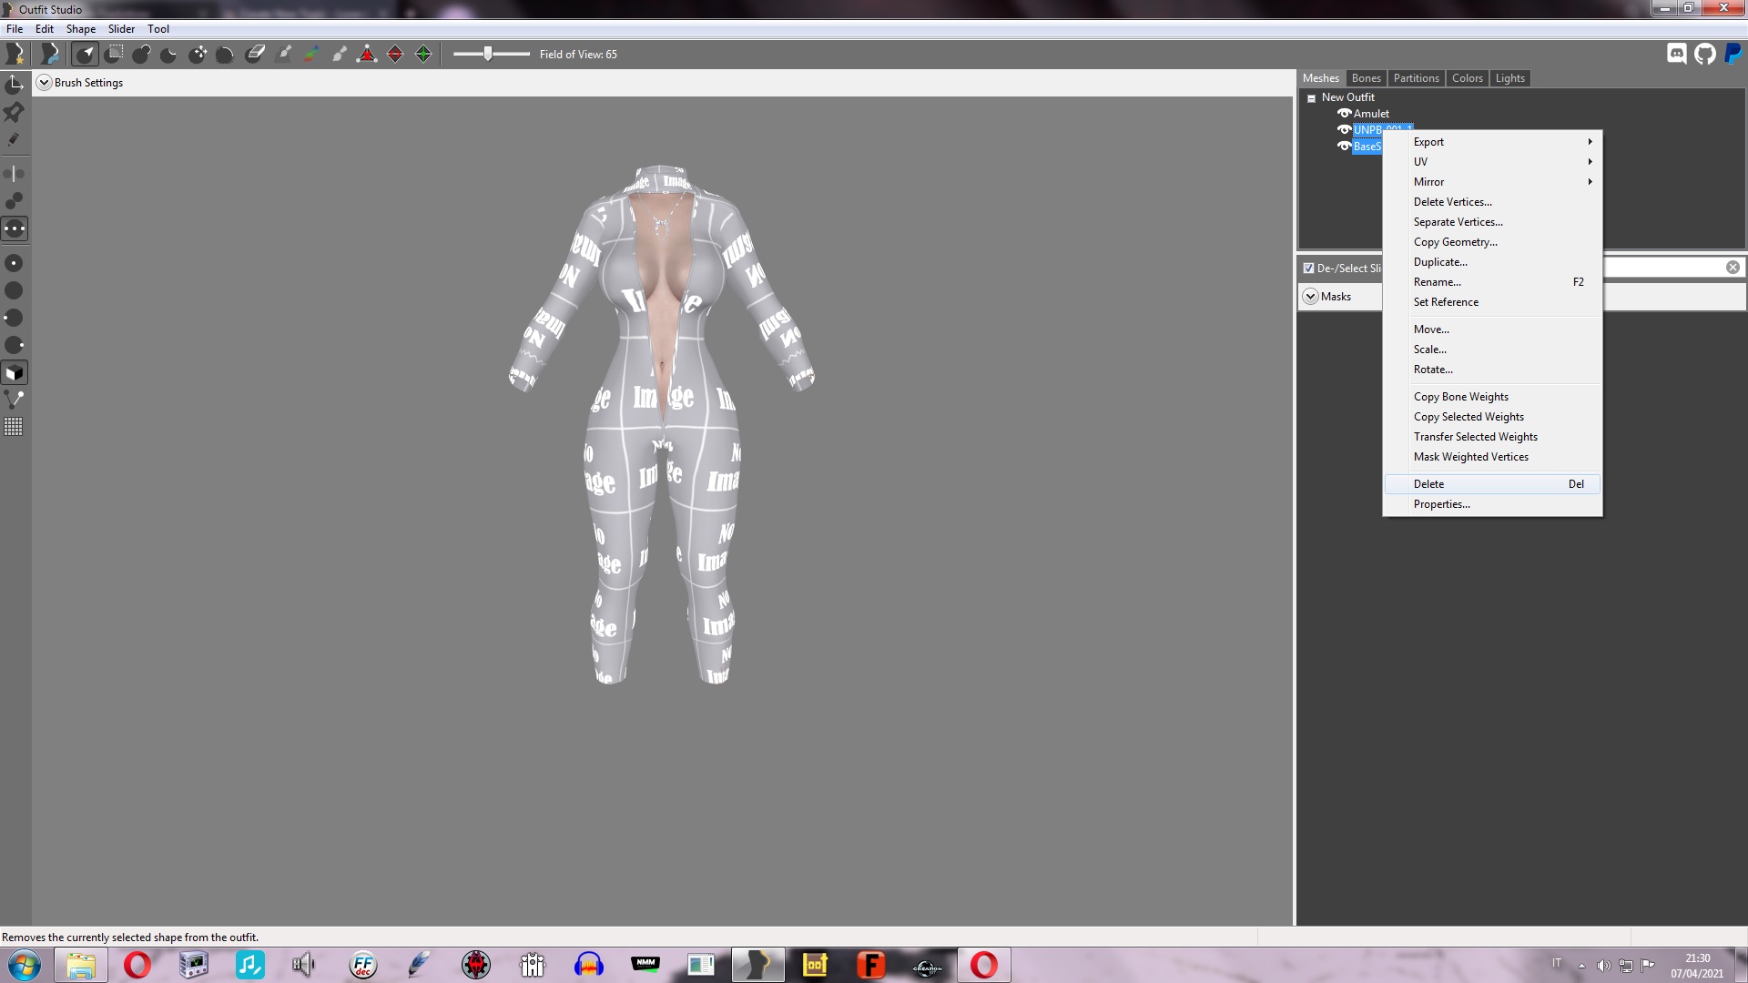Screen dimensions: 1748x983
Task: Click the sidebar circle with center dot
Action: pos(15,263)
